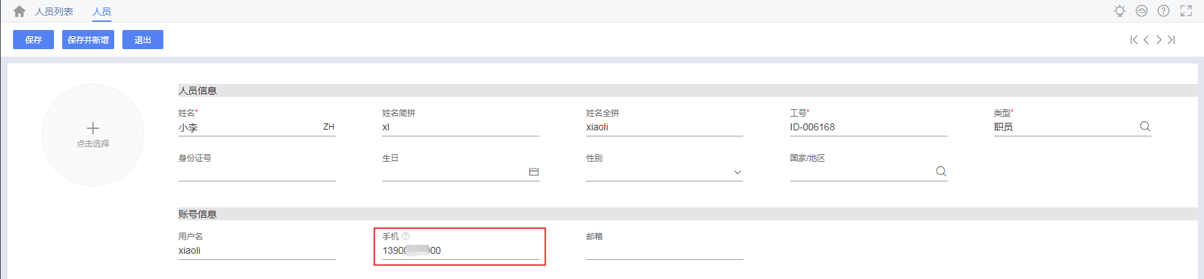This screenshot has height=279, width=1204.
Task: Enter fullscreen mode
Action: [1186, 11]
